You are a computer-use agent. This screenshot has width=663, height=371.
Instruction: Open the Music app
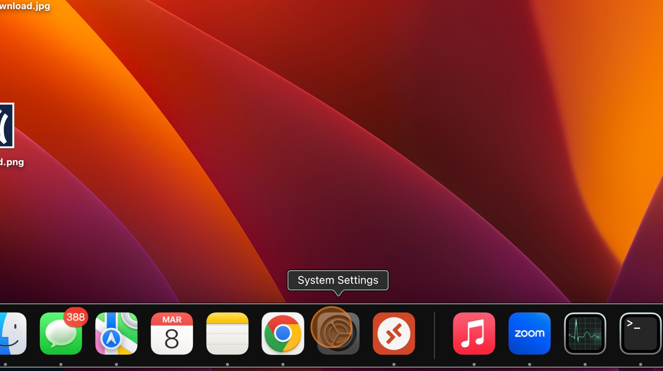474,334
